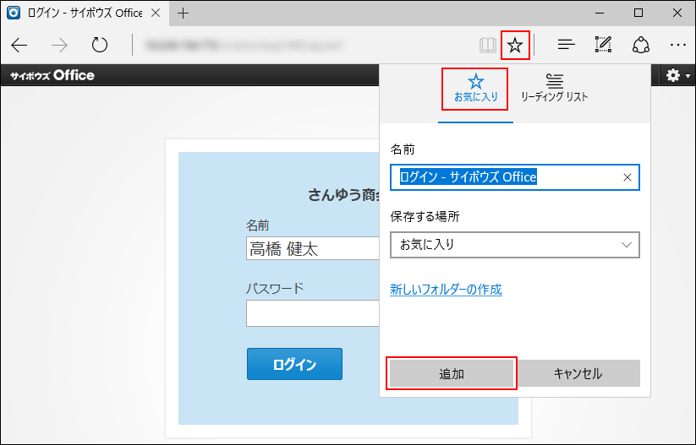Click the キャンセル button
This screenshot has height=445, width=696.
pyautogui.click(x=578, y=373)
